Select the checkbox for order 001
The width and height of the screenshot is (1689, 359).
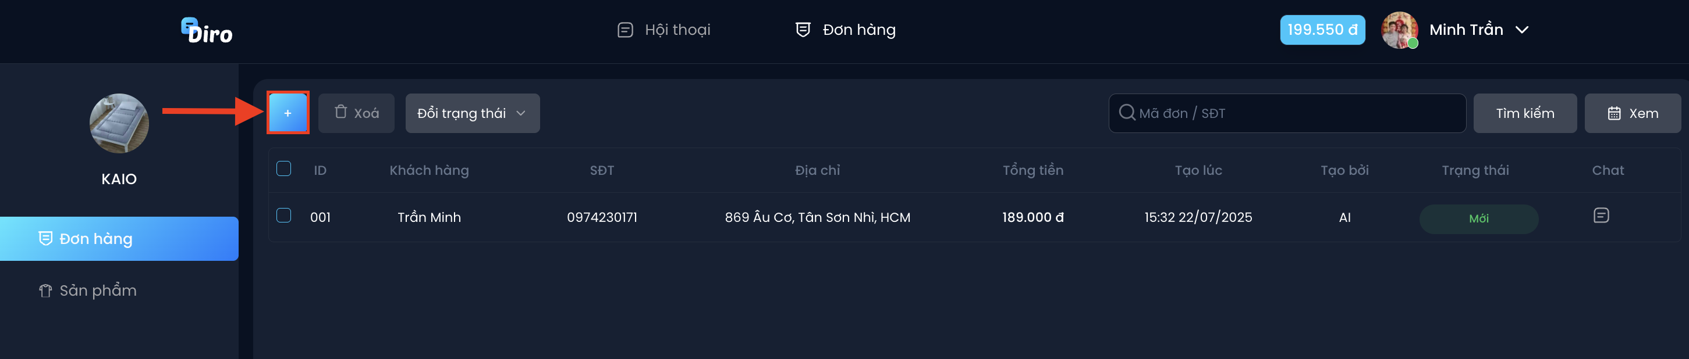tap(284, 216)
